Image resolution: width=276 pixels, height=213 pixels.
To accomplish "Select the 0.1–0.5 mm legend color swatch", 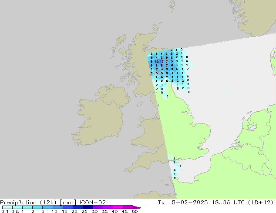I will (x=7, y=207).
